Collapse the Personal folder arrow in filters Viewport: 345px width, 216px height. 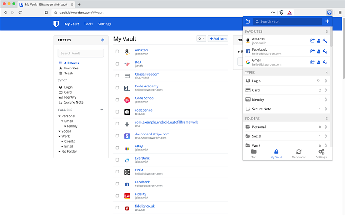tap(59, 116)
